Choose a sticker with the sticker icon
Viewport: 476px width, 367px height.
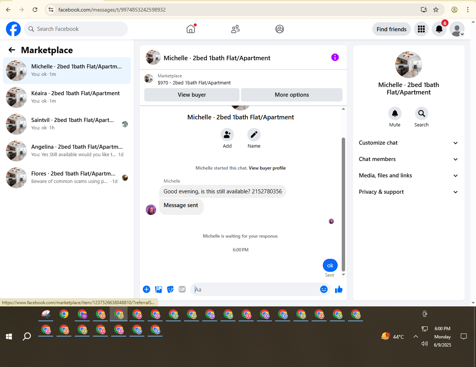click(170, 289)
